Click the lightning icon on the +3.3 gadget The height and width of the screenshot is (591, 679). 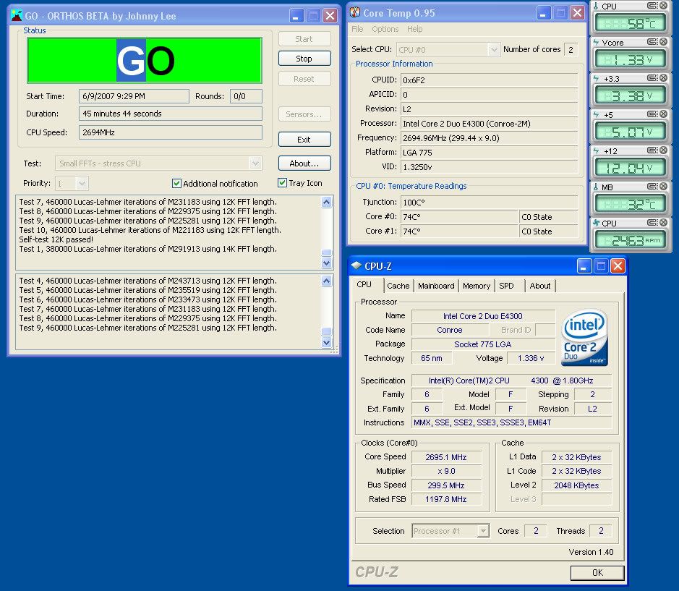[596, 78]
